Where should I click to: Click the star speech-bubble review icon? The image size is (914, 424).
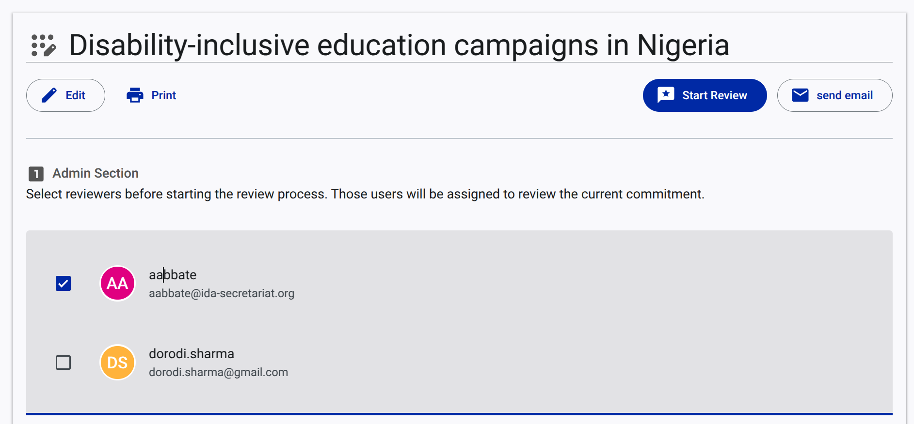pos(666,95)
